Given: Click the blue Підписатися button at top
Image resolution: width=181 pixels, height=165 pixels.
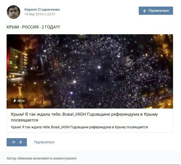Looking at the screenshot, I should (156, 11).
